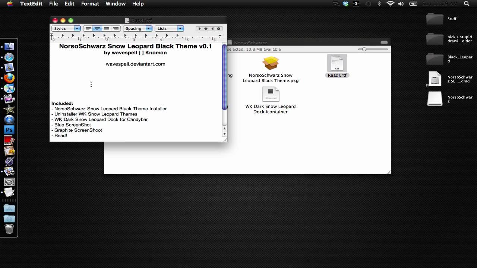Click the '10.8 MB available' status text
Viewport: 477px width, 268px height.
tap(263, 49)
